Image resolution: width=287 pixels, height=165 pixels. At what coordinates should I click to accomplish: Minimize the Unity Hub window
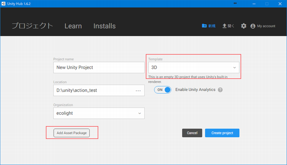click(254, 4)
